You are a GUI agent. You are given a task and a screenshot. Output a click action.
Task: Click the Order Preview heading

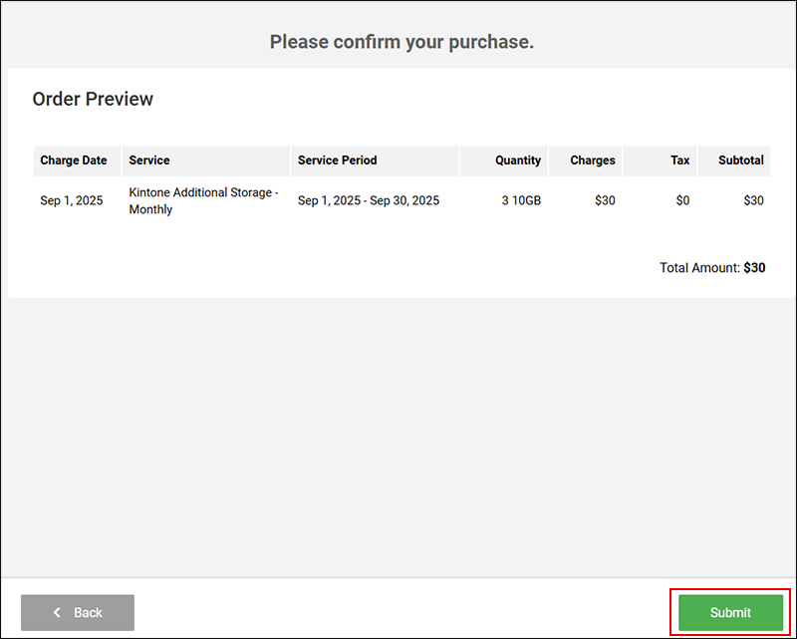tap(93, 100)
